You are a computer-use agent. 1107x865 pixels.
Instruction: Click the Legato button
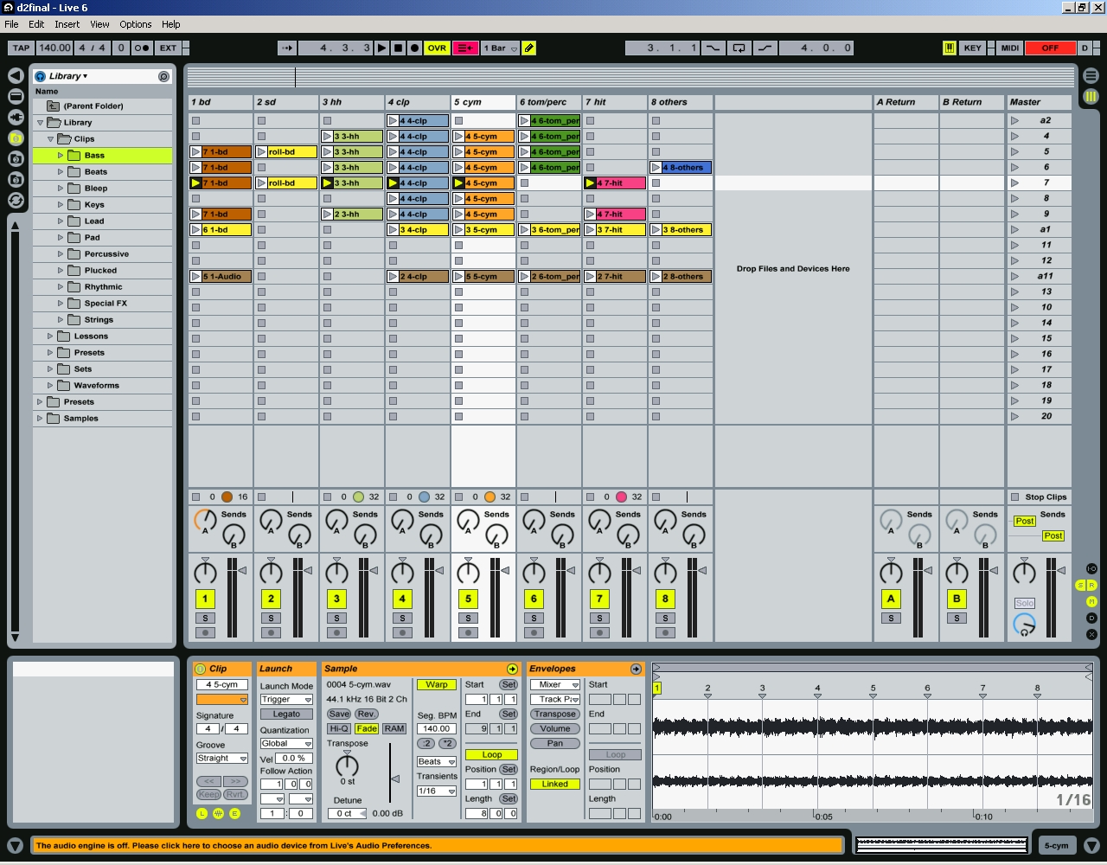pos(286,714)
